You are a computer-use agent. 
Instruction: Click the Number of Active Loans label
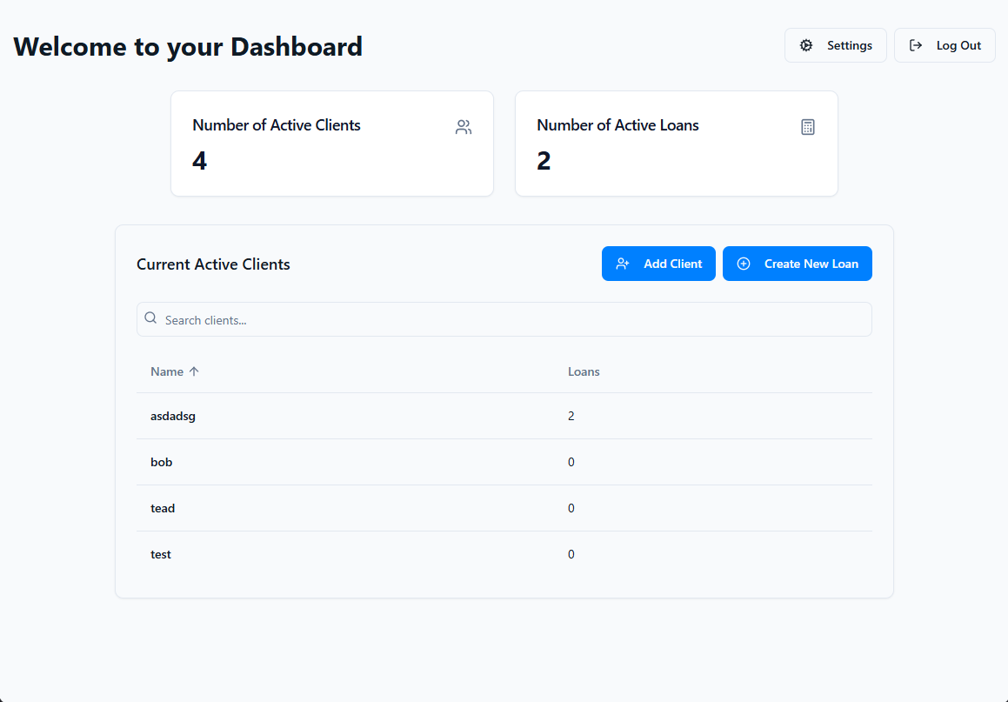point(617,125)
